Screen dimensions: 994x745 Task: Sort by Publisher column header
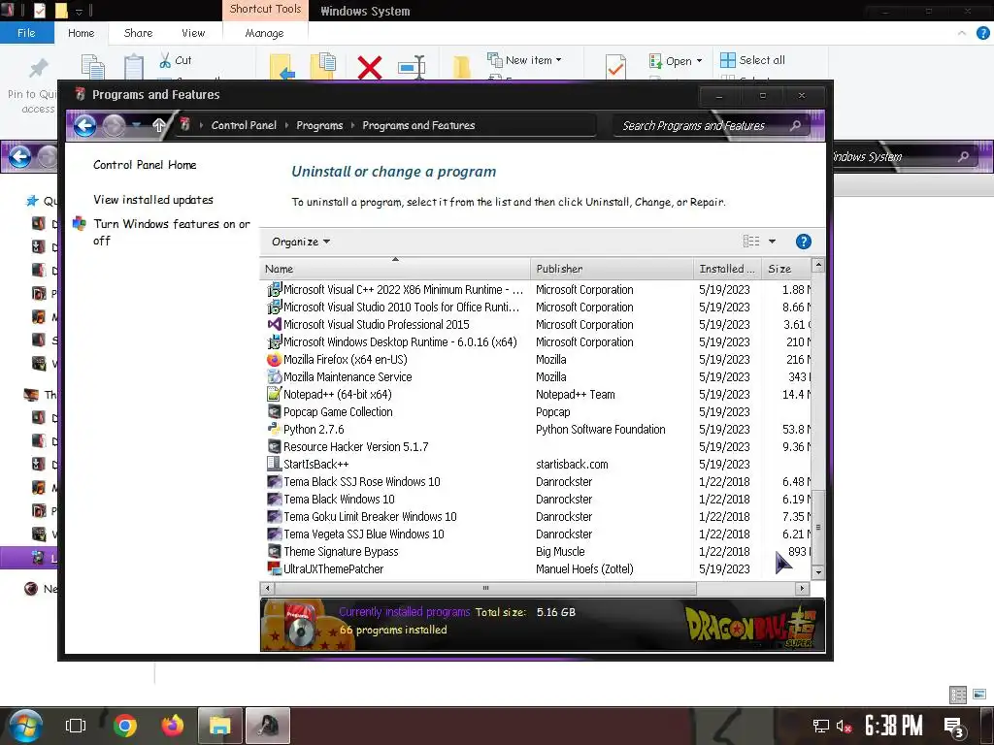point(612,269)
